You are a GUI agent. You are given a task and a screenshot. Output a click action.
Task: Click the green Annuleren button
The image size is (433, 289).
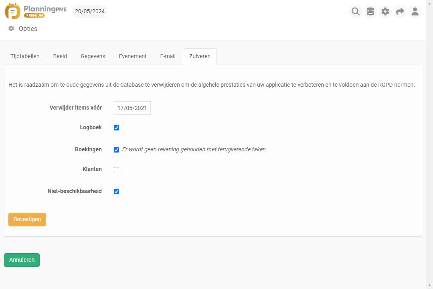(x=22, y=260)
